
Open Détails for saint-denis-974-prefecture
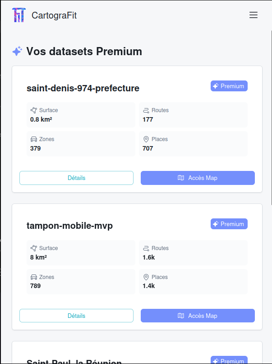(x=76, y=178)
